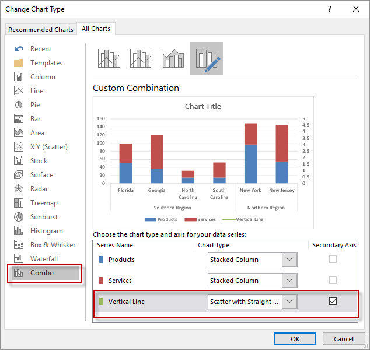
Task: Expand chart type dropdown for Vertical Line
Action: 289,302
